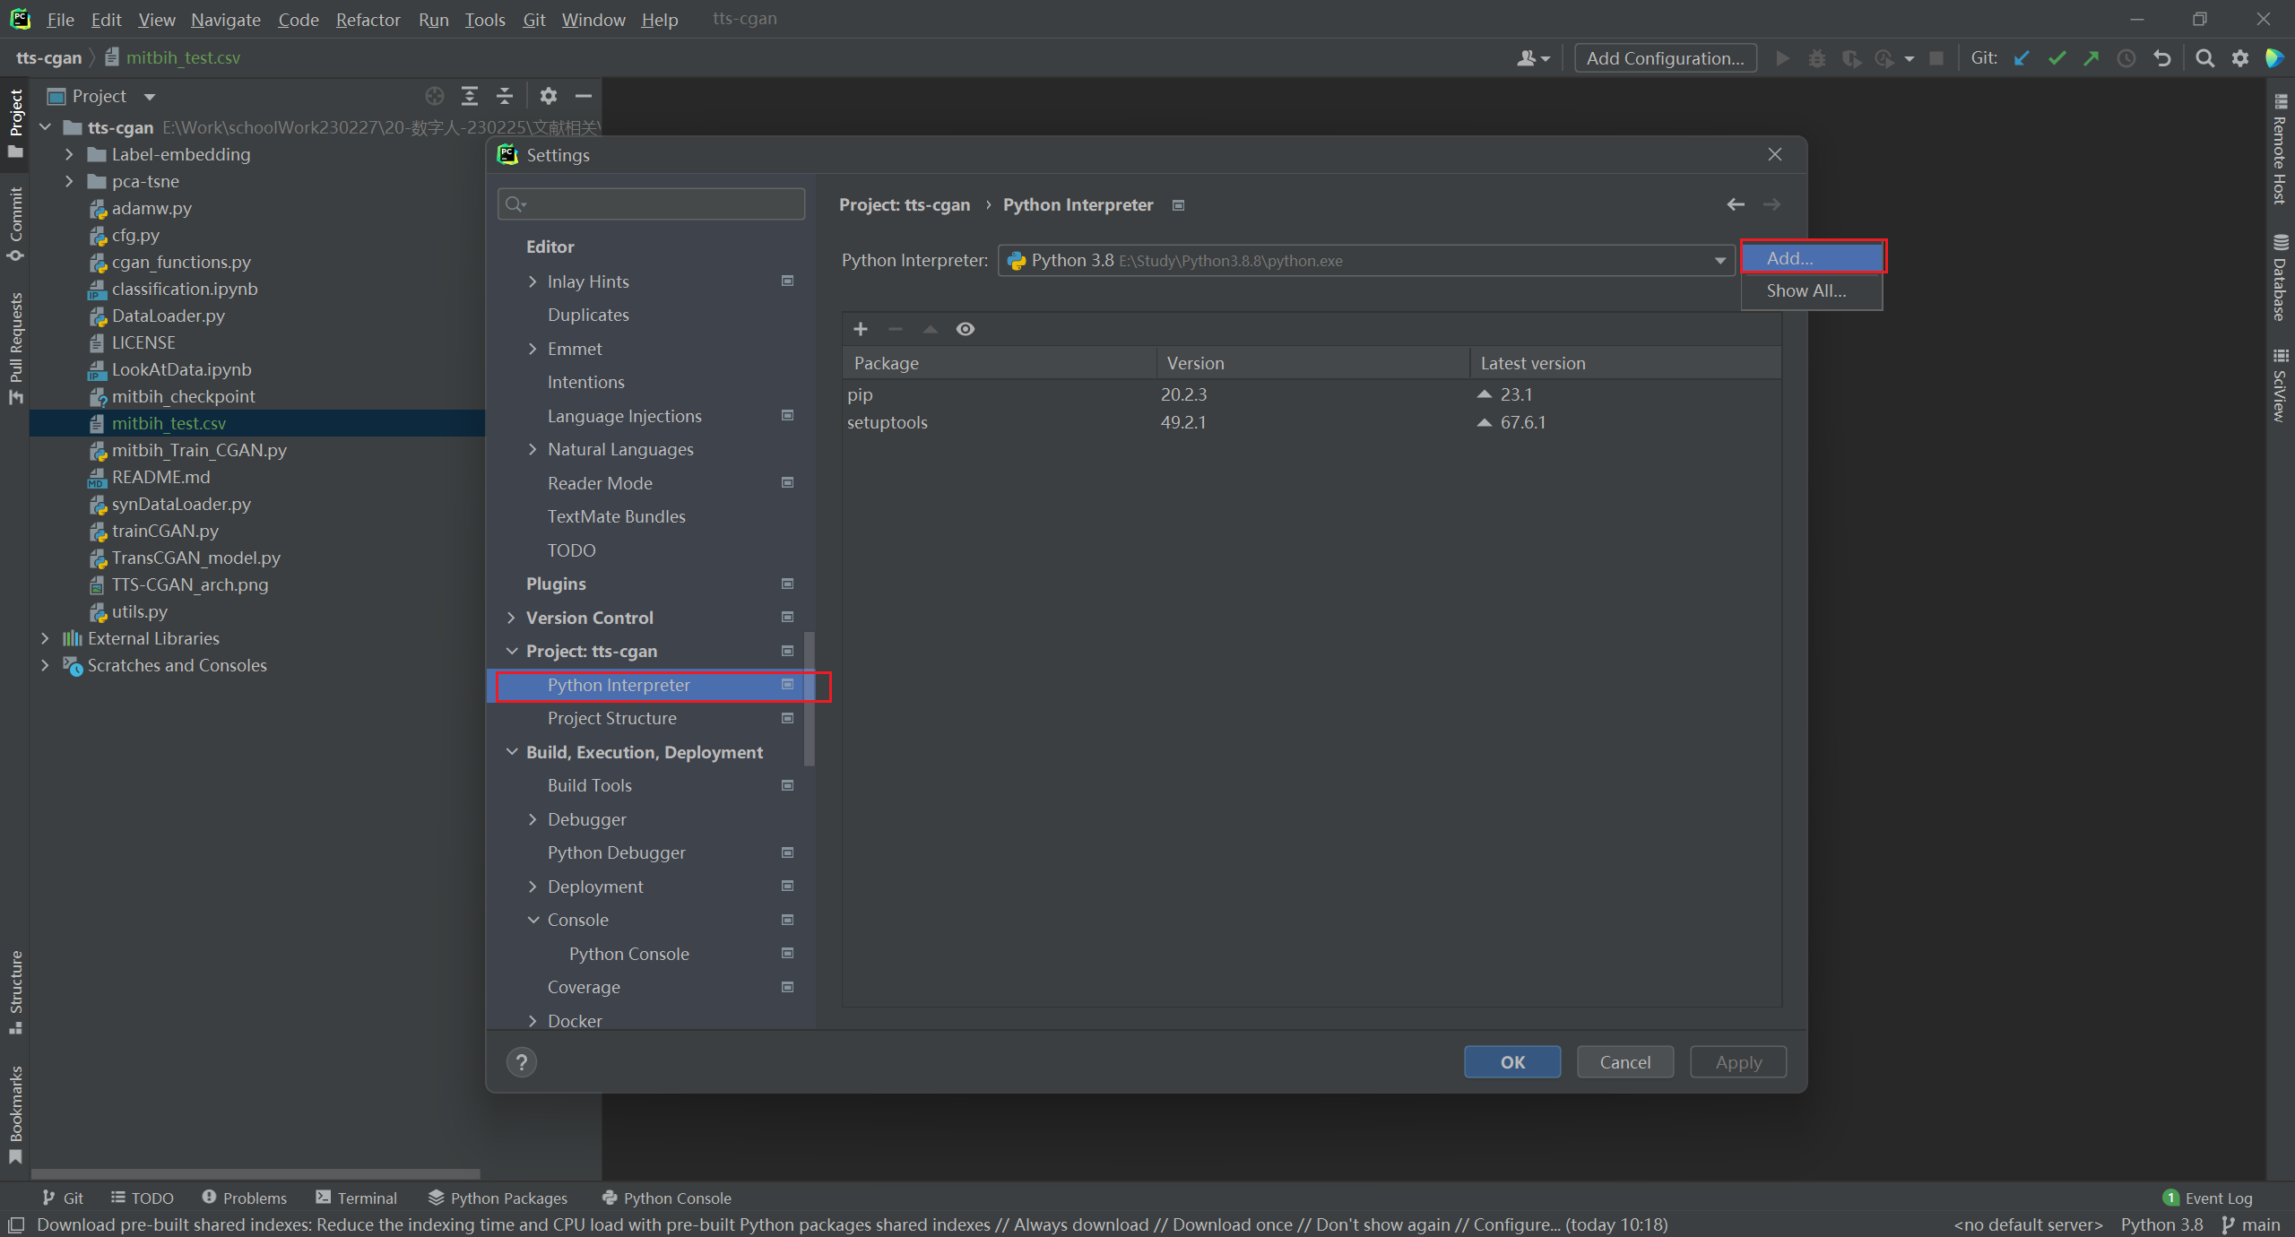Open the Python Interpreter dropdown
This screenshot has height=1237, width=2295.
[1365, 261]
